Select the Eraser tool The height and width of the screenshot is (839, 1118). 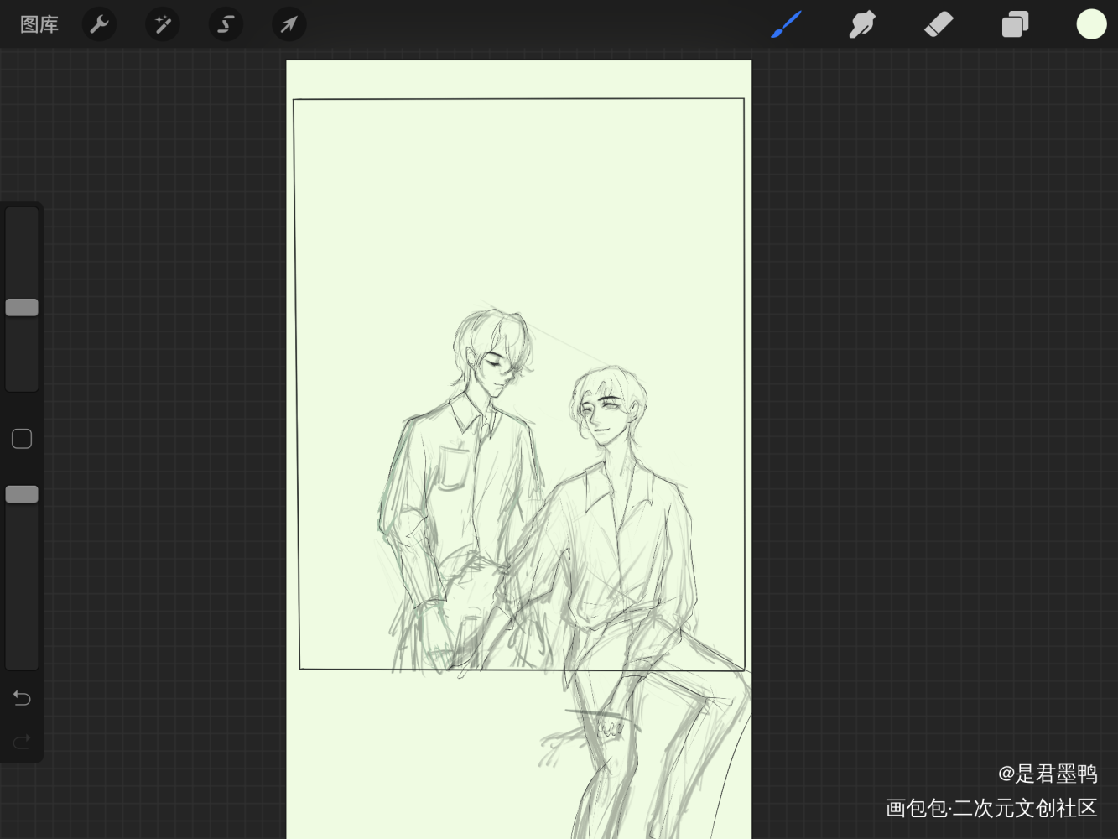[939, 24]
